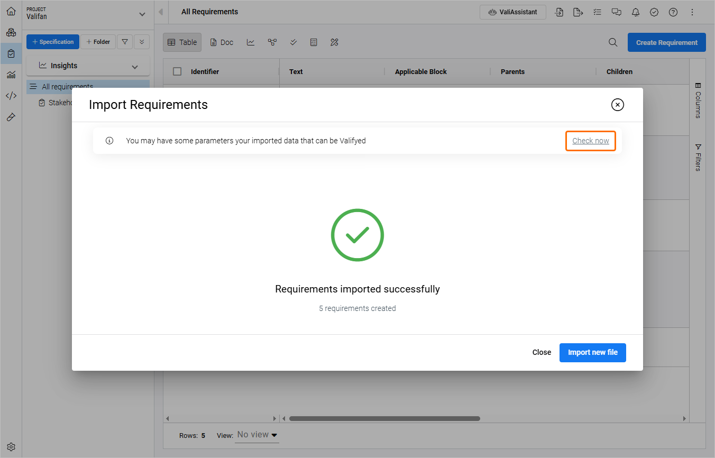Toggle the select-all checkbox in Identifier header

177,71
